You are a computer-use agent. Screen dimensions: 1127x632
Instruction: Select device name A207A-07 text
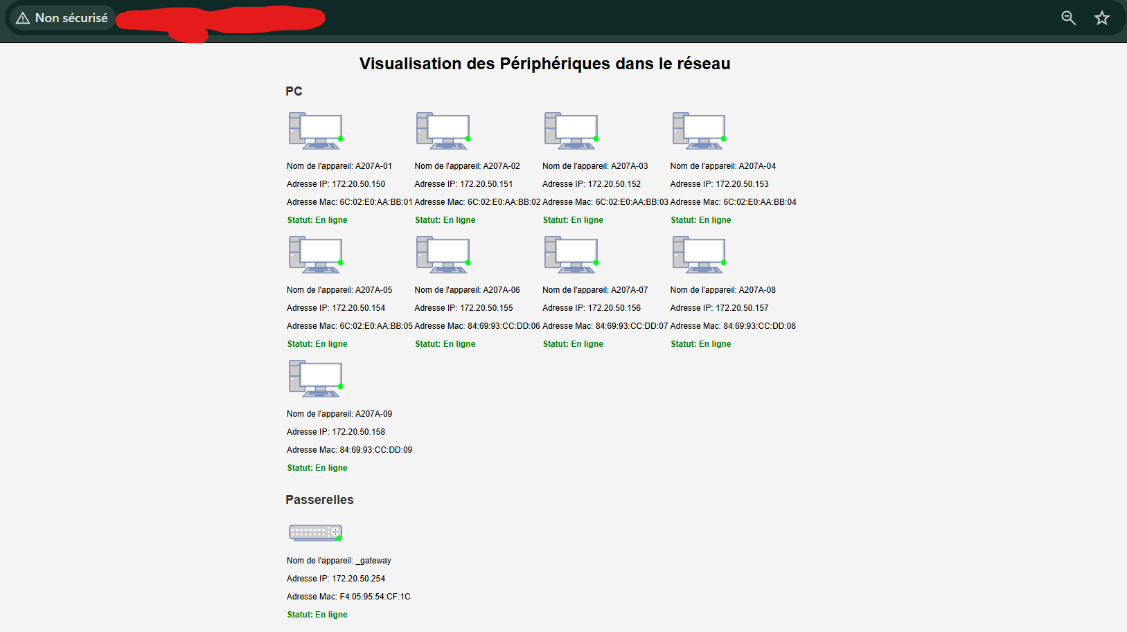pyautogui.click(x=630, y=290)
